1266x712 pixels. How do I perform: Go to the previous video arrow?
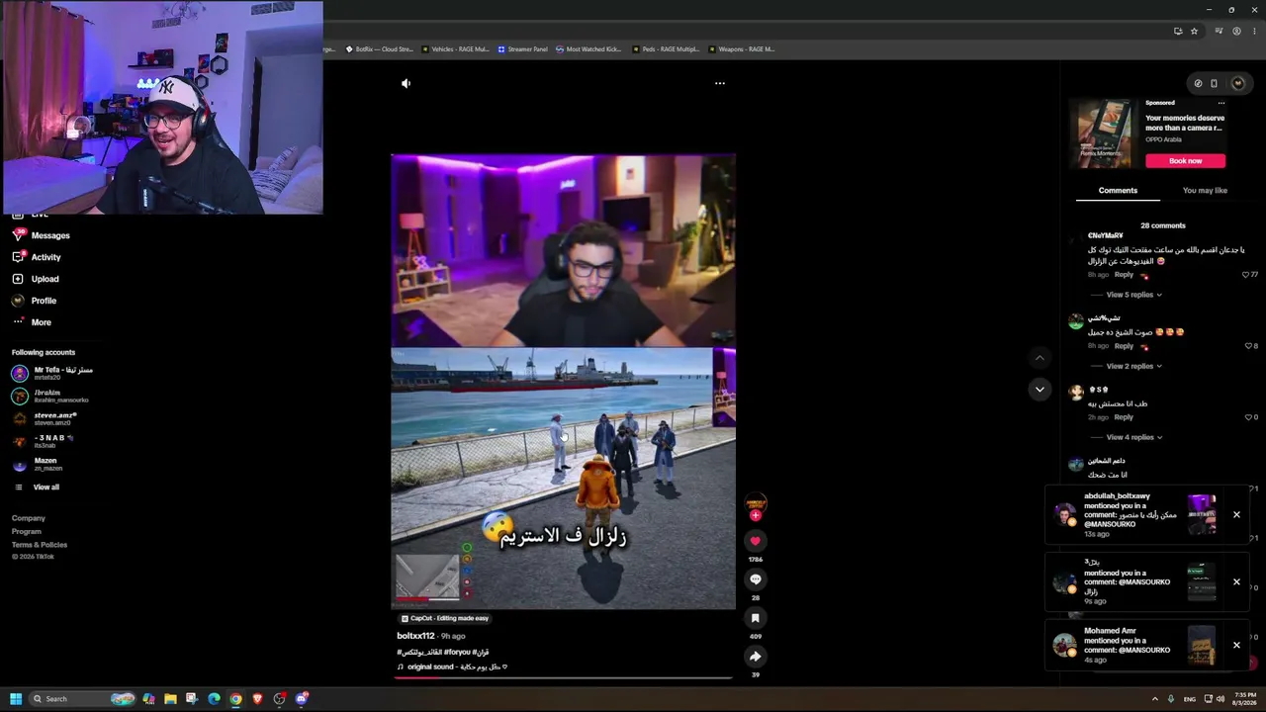1040,357
